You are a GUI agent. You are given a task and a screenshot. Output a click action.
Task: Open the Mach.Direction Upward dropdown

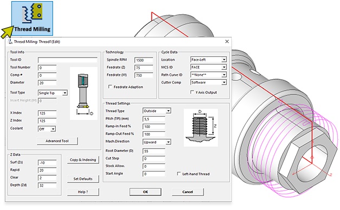click(157, 142)
